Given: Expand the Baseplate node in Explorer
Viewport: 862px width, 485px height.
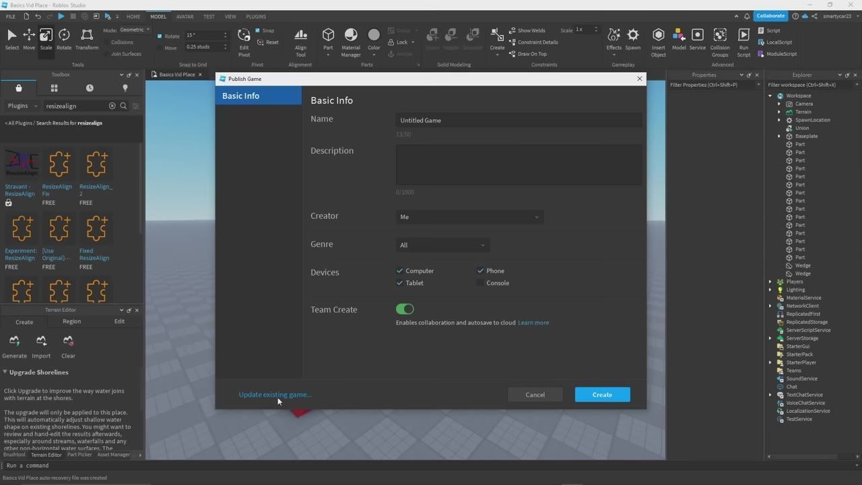Looking at the screenshot, I should pos(779,136).
